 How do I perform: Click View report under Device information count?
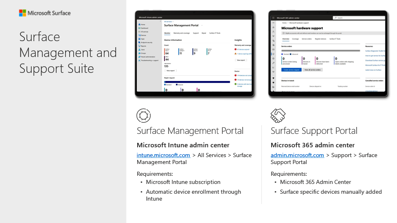(170, 71)
